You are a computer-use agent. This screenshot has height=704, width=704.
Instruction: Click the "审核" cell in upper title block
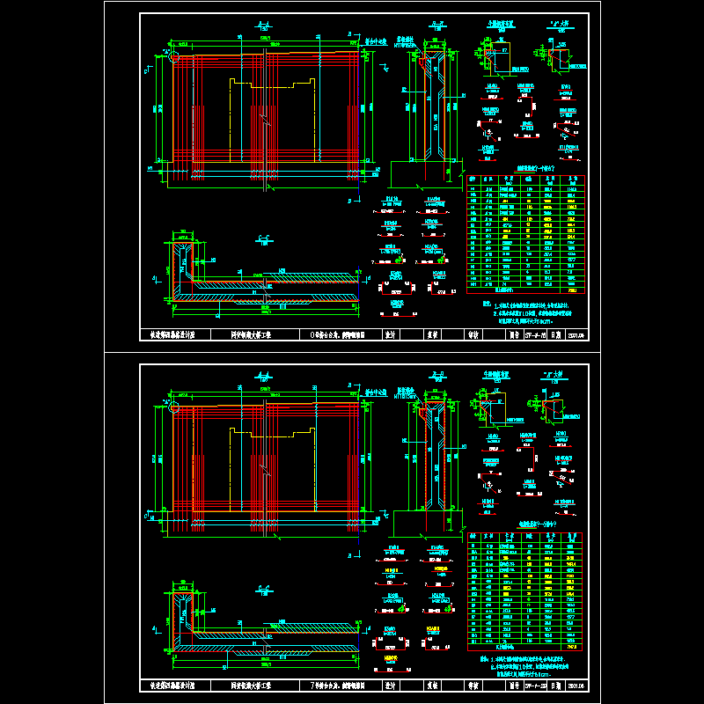pyautogui.click(x=473, y=335)
